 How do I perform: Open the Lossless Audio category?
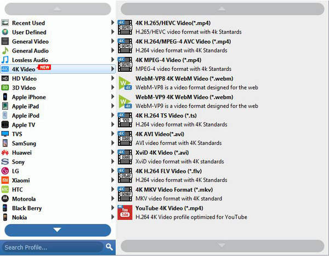point(30,60)
